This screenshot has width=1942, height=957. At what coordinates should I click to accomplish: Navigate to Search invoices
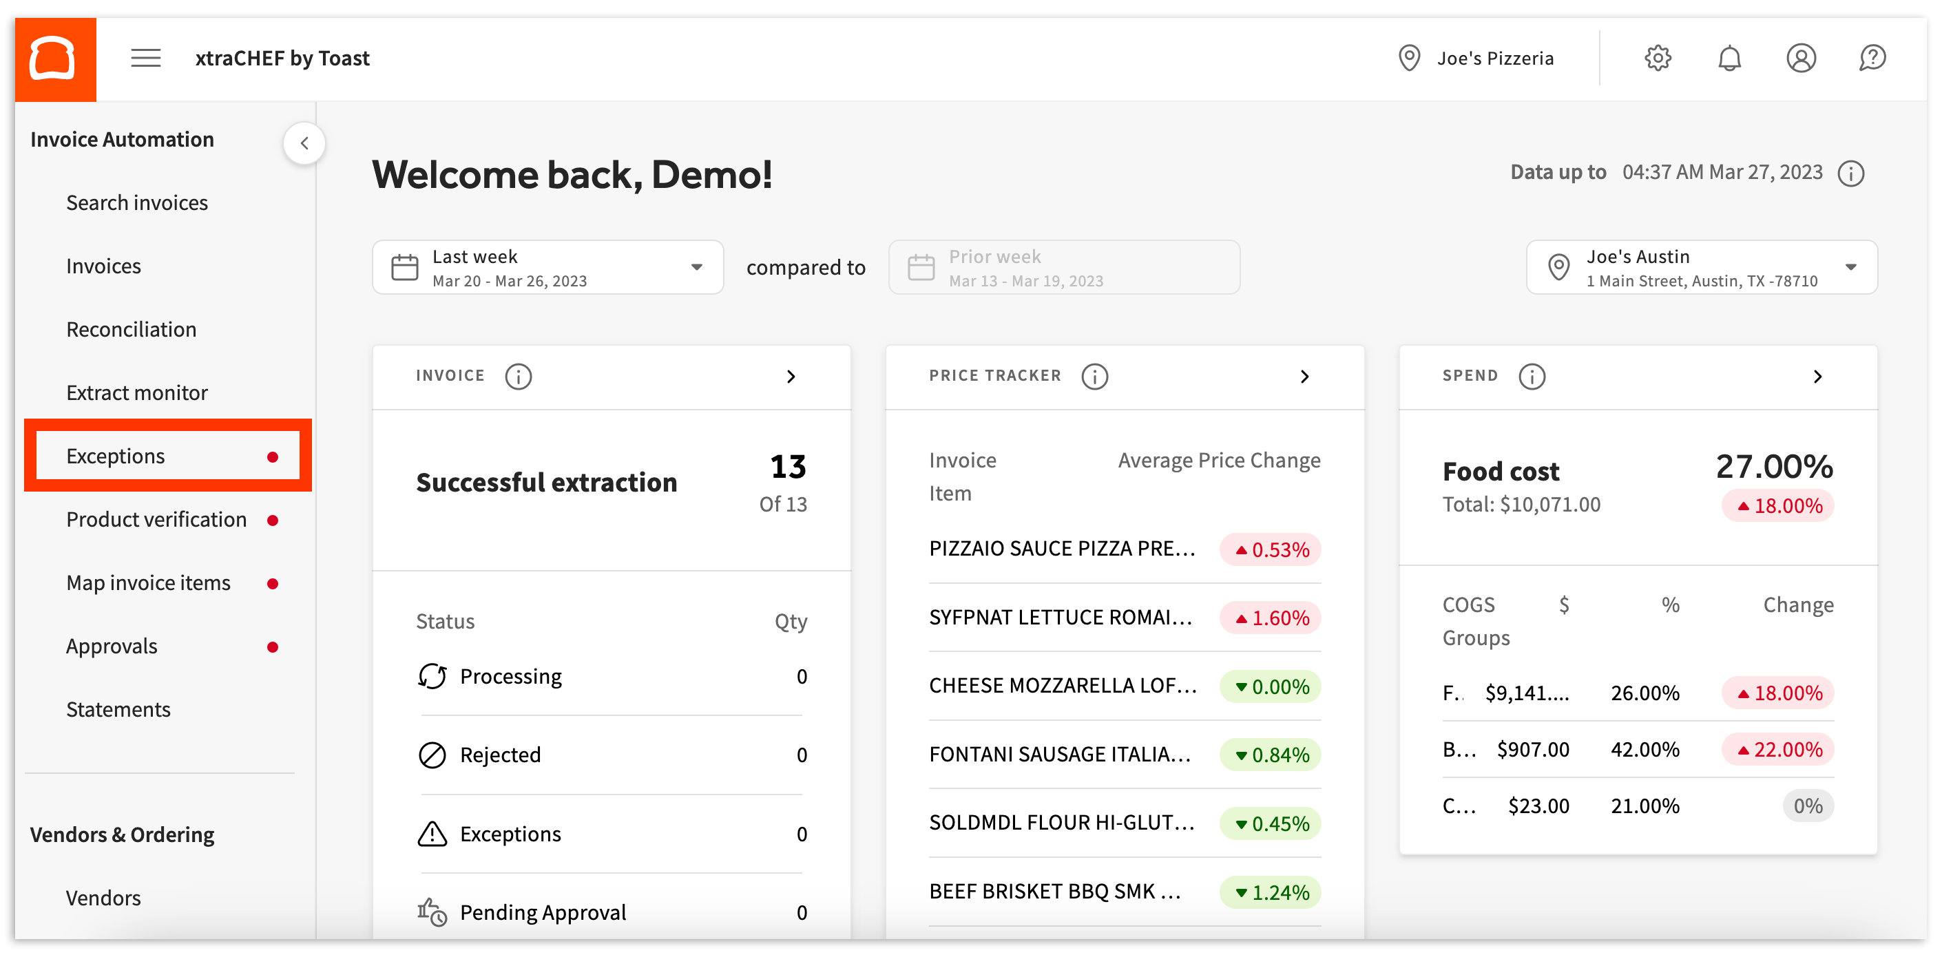click(137, 202)
